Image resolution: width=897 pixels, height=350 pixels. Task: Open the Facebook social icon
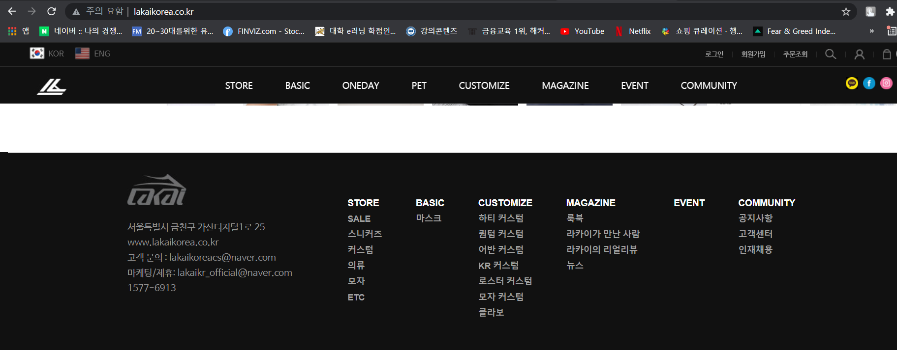pos(869,83)
